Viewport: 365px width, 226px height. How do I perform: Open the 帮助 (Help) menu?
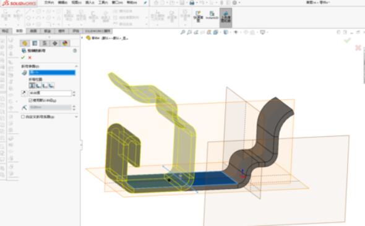(x=132, y=2)
